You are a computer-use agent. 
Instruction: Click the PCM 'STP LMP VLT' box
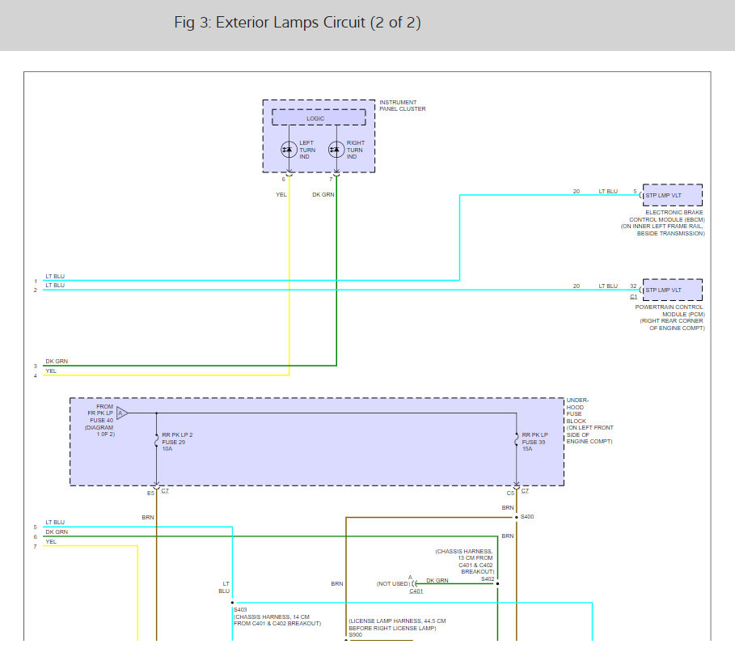point(672,290)
